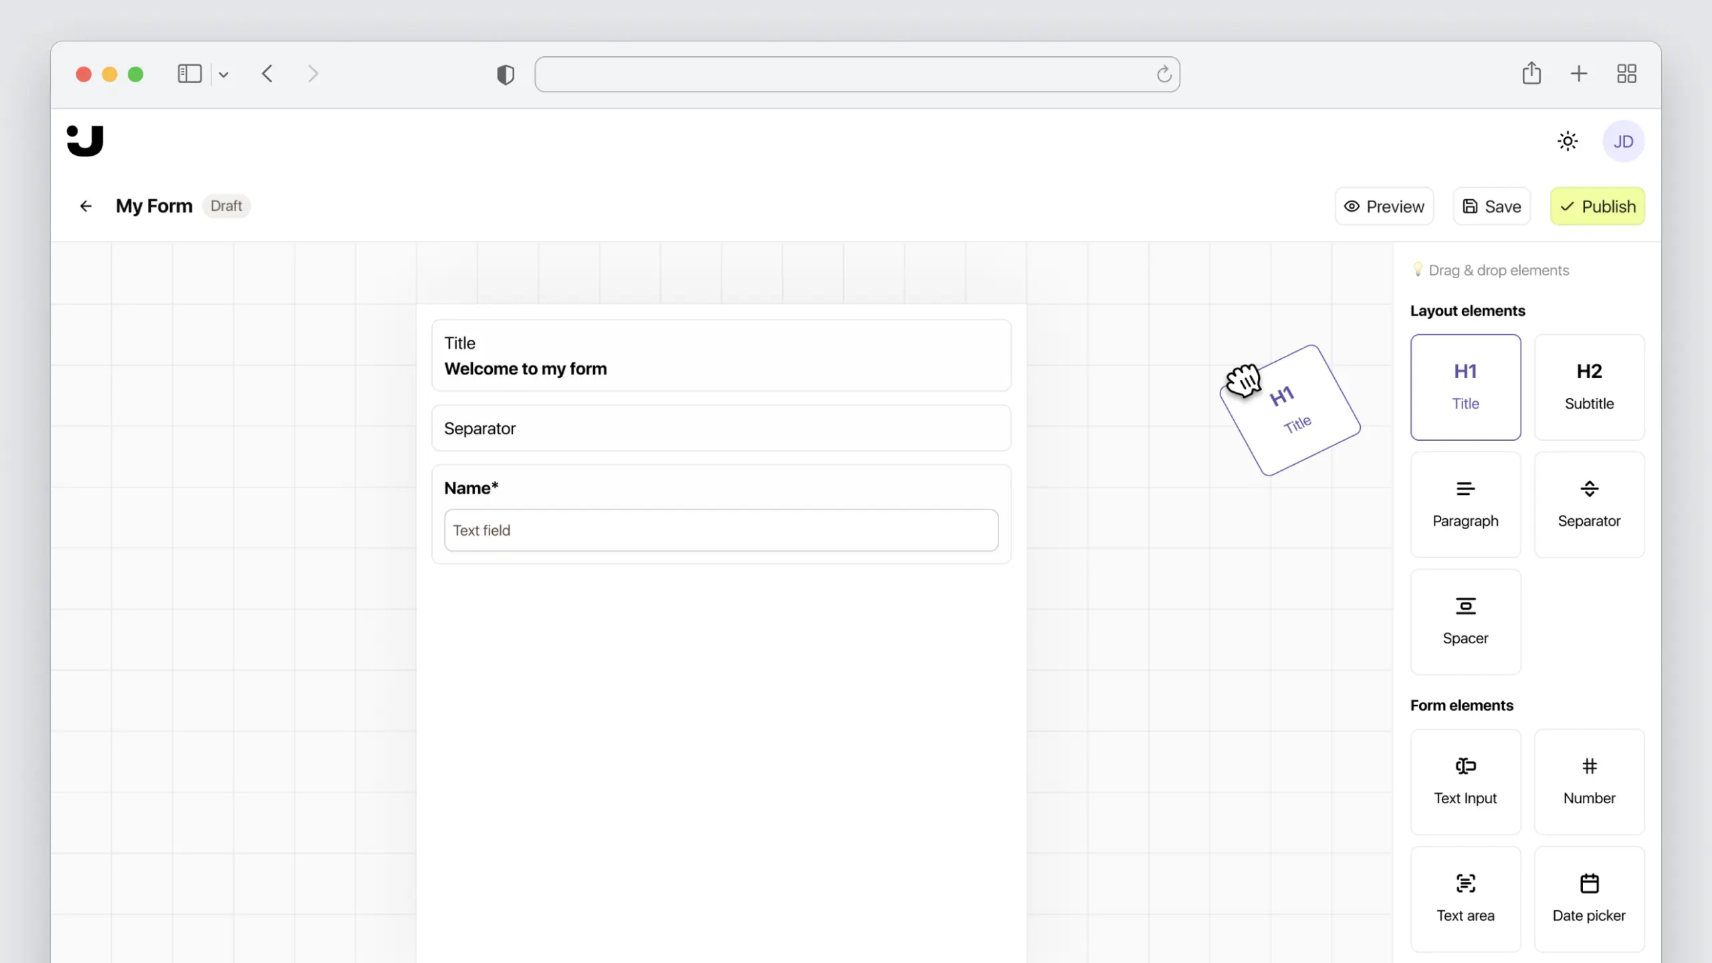Select the Spacer layout element
1712x963 pixels.
click(x=1465, y=621)
